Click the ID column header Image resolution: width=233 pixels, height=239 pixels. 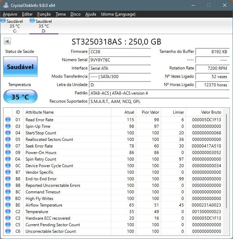tap(18, 112)
